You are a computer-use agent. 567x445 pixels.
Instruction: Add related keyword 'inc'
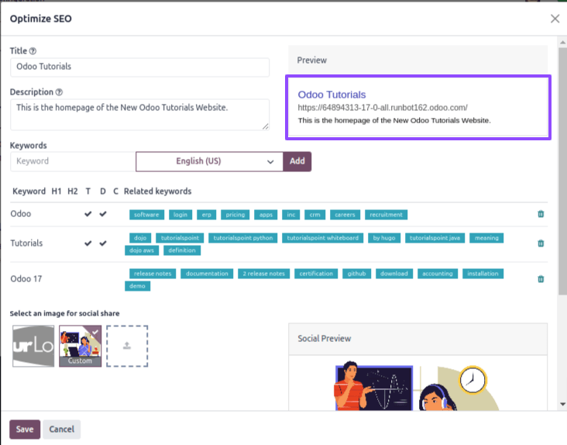(x=291, y=215)
